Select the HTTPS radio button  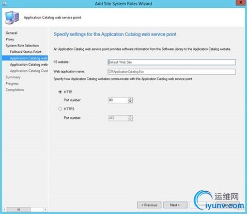click(x=60, y=109)
